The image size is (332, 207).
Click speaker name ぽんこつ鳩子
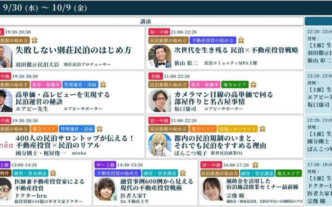point(190,153)
